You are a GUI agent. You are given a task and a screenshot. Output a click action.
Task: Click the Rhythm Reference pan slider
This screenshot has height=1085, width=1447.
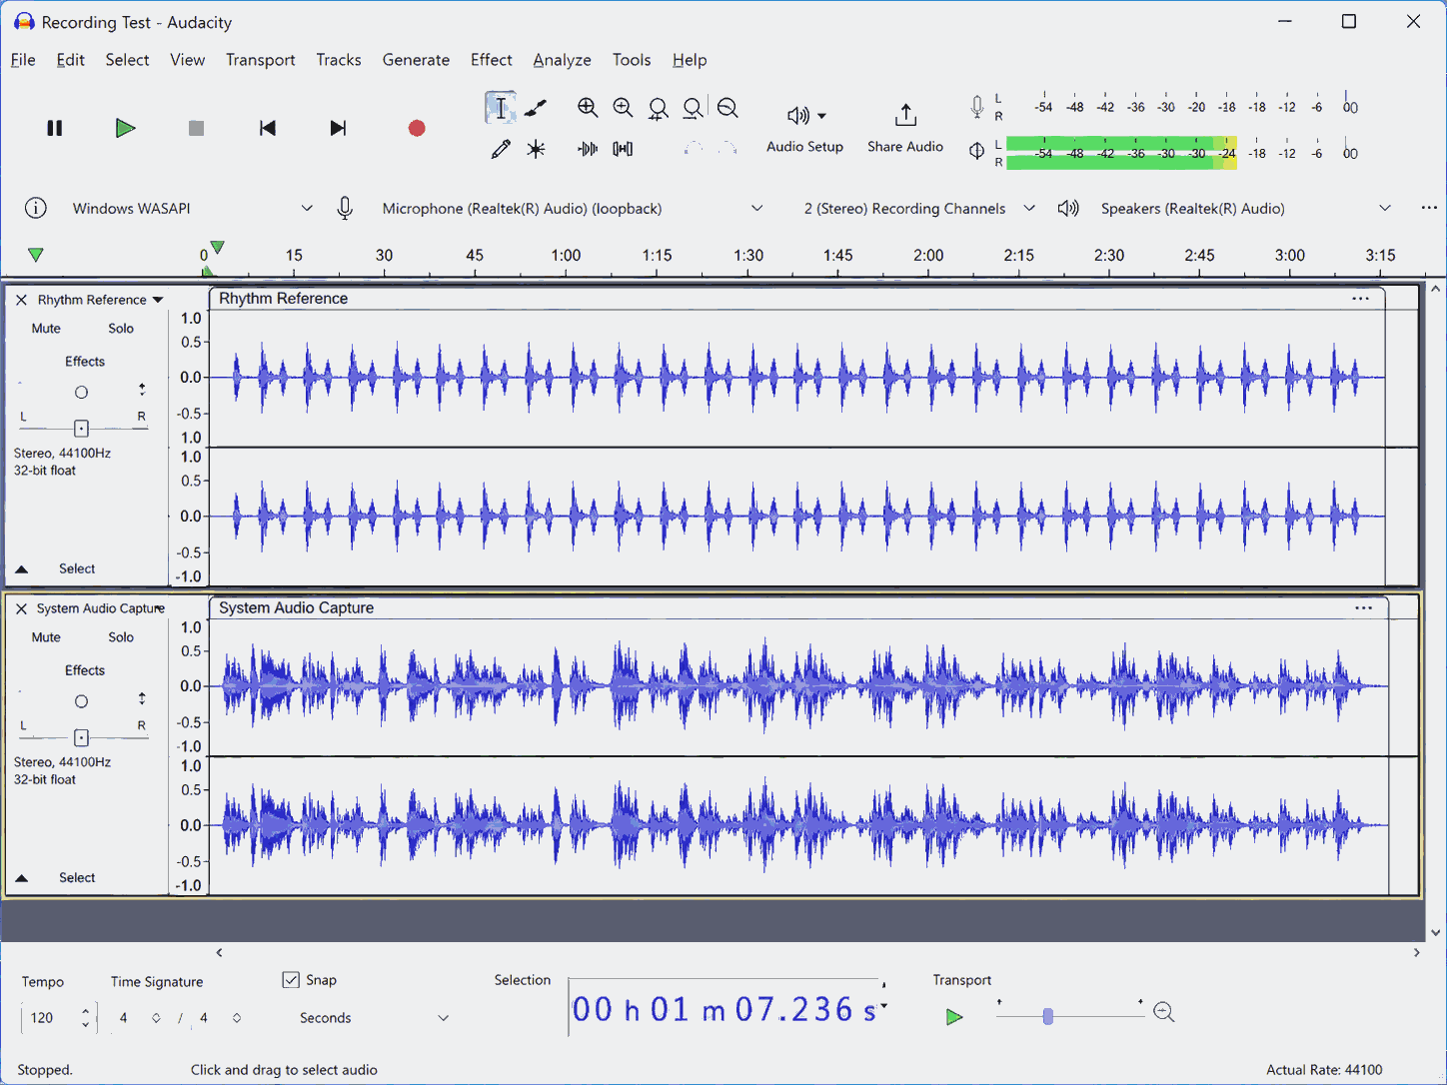click(x=82, y=428)
